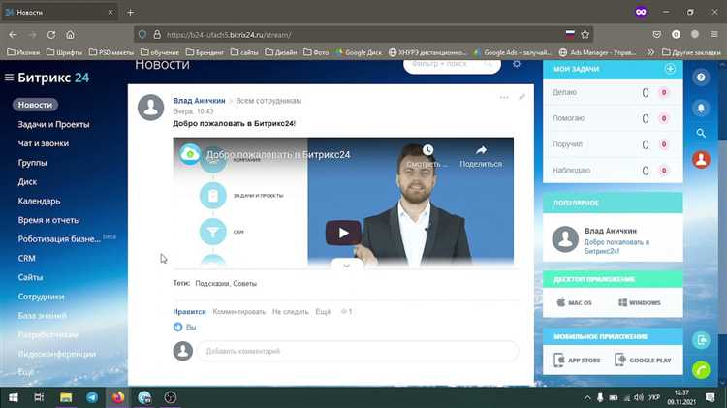Click Не следить link

[x=290, y=311]
